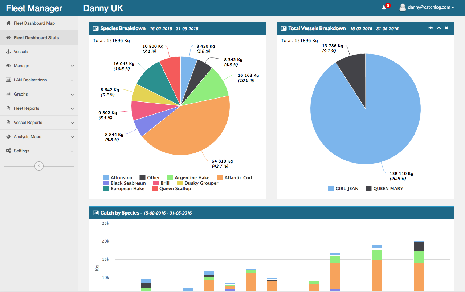Collapse the sidebar with the arrow button

coord(39,166)
